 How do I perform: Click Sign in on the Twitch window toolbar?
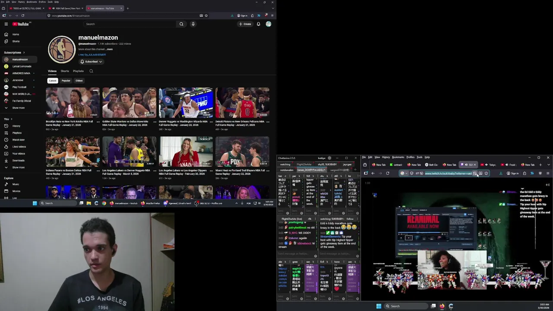point(513,173)
